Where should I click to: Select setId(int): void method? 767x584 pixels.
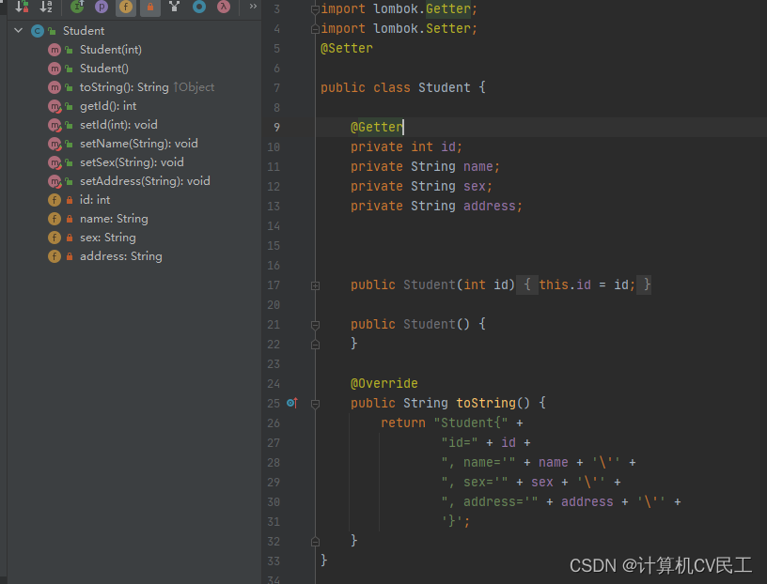(x=118, y=125)
